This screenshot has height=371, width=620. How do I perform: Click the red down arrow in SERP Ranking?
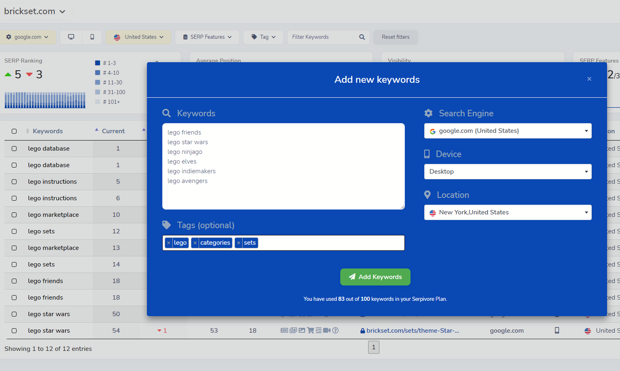point(29,75)
